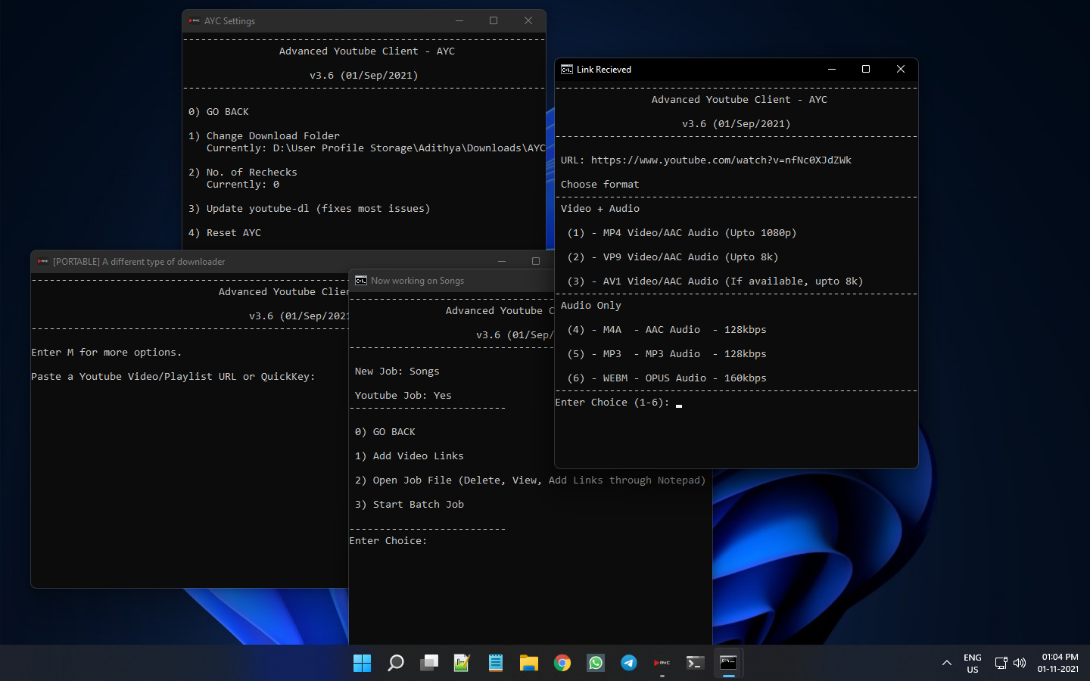
Task: Click the Audio Only section label
Action: (591, 306)
